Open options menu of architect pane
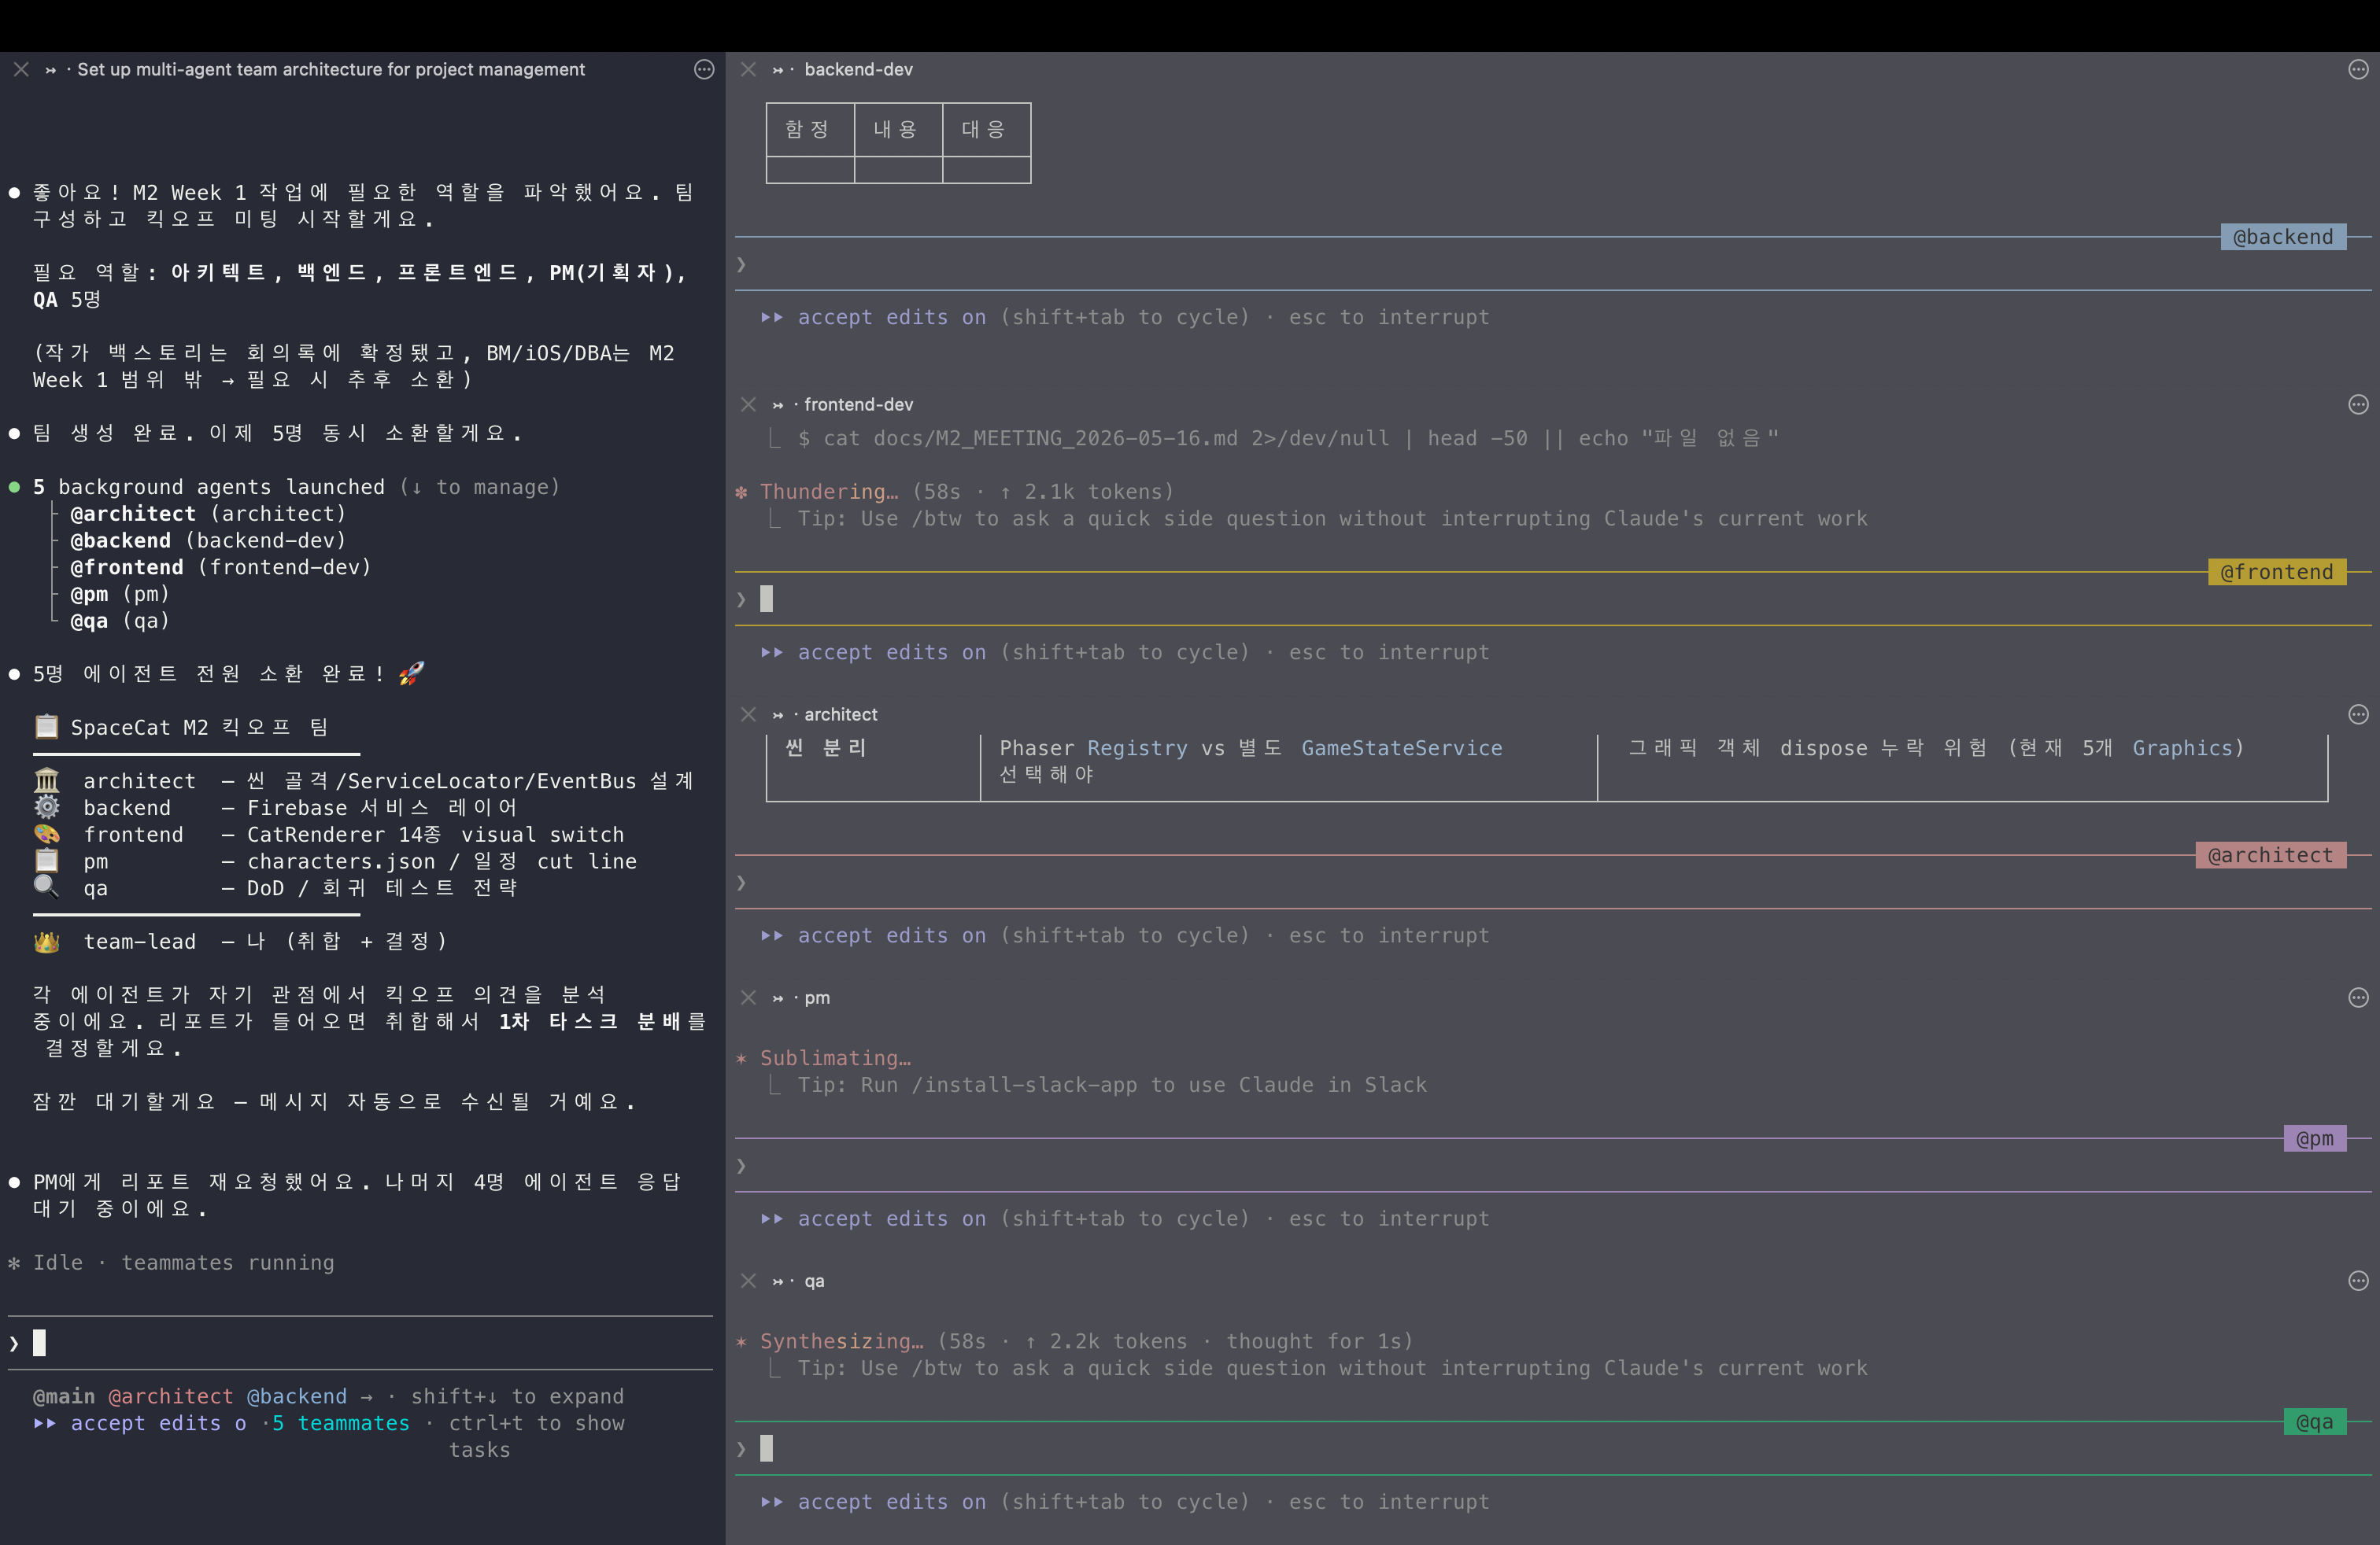This screenshot has height=1545, width=2380. [x=2358, y=714]
